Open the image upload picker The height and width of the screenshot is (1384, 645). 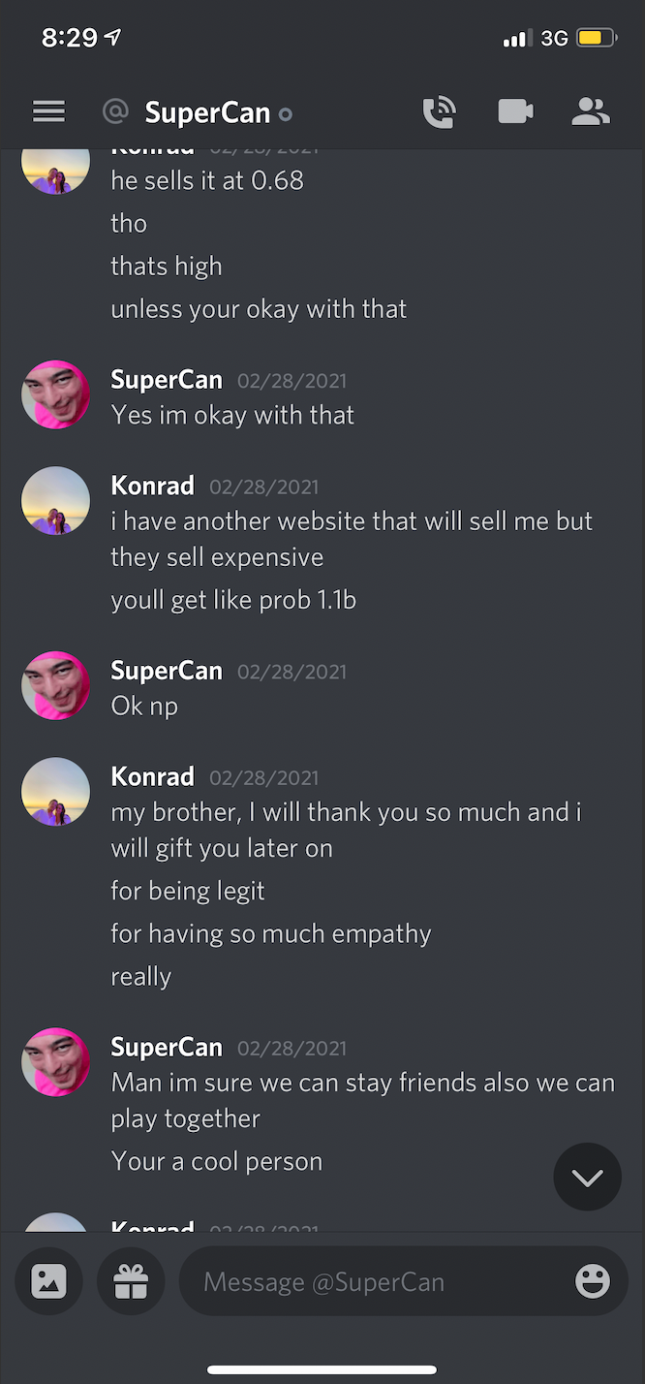click(48, 1281)
